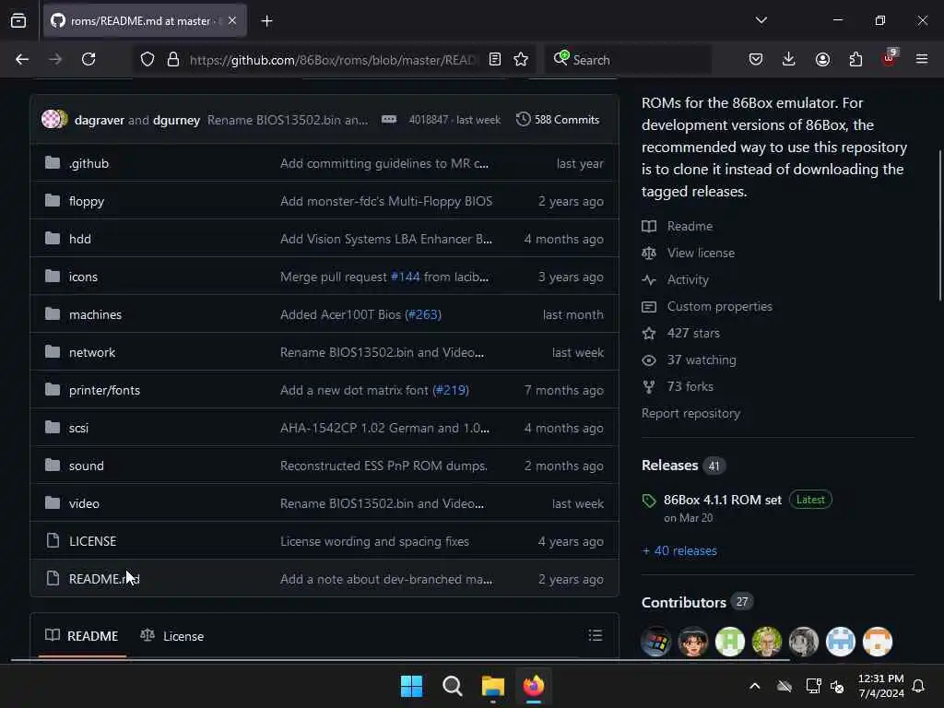This screenshot has width=944, height=708.
Task: Click View license sidebar link
Action: [688, 253]
